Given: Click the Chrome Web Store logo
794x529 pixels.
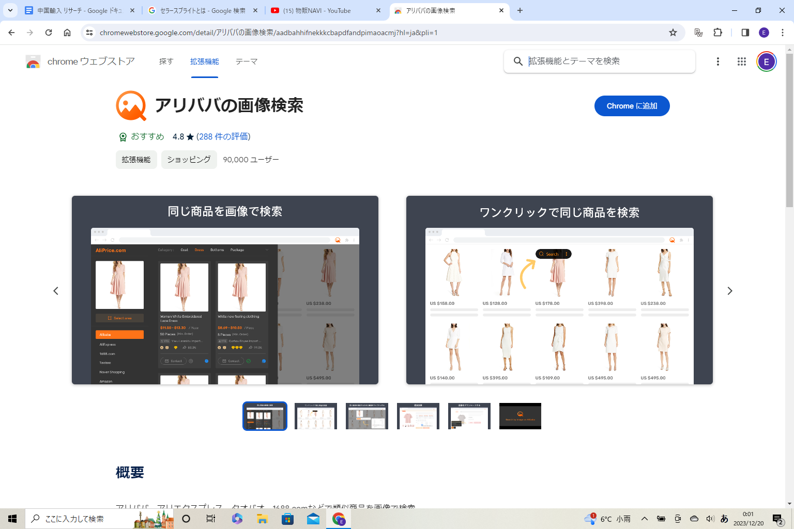Looking at the screenshot, I should click(x=33, y=61).
